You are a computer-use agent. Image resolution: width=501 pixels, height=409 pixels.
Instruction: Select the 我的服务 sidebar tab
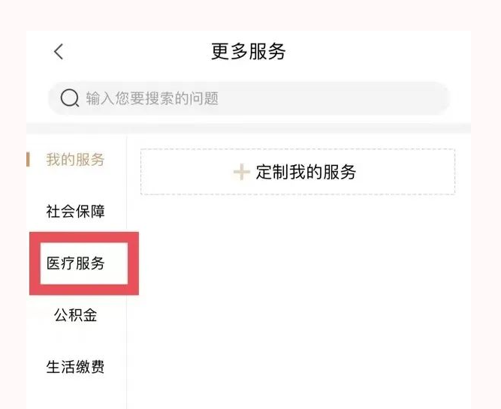tap(75, 159)
